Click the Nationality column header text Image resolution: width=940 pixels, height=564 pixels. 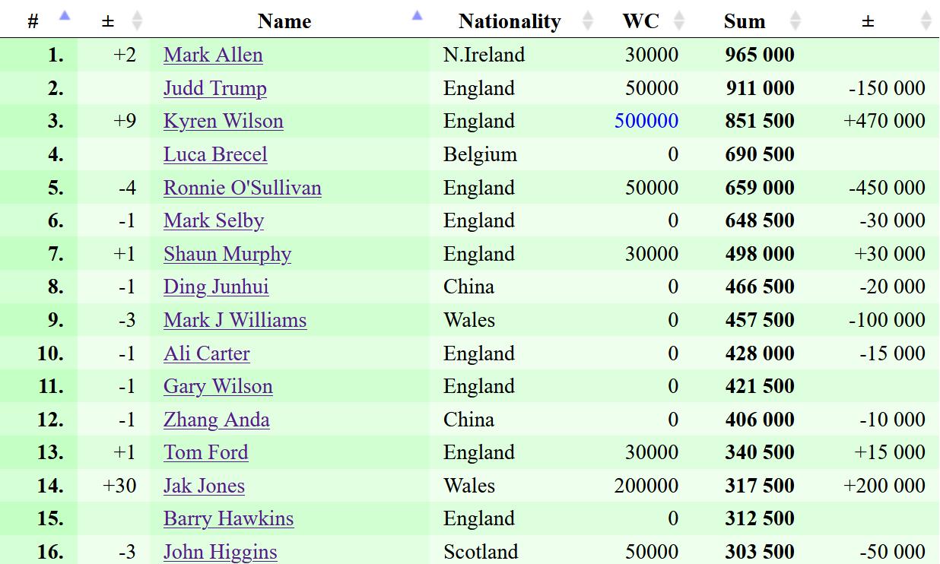point(510,21)
